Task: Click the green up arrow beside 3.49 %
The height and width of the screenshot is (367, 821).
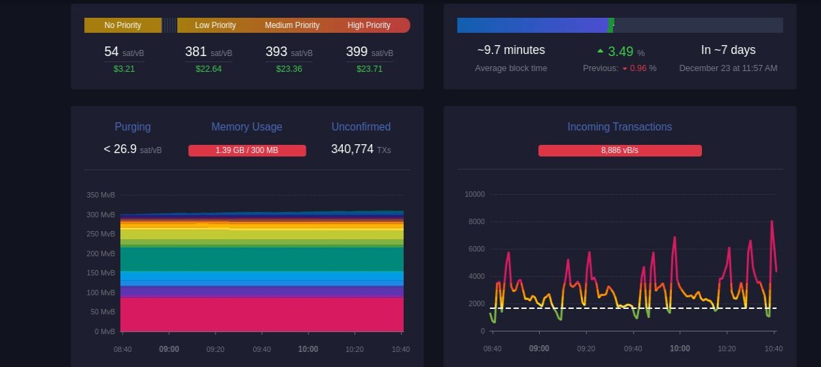Action: [600, 51]
